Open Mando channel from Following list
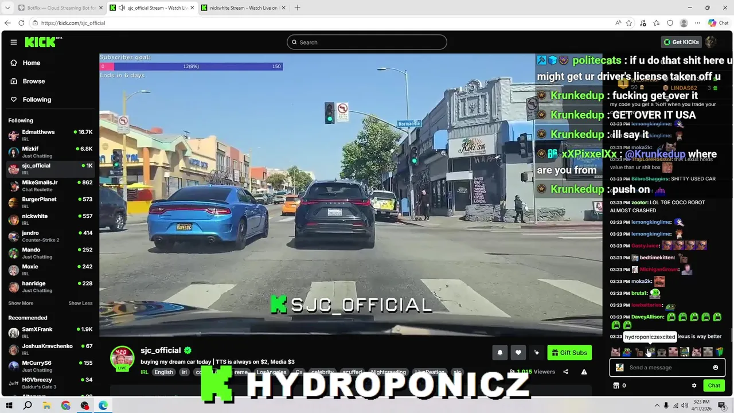 (50, 253)
